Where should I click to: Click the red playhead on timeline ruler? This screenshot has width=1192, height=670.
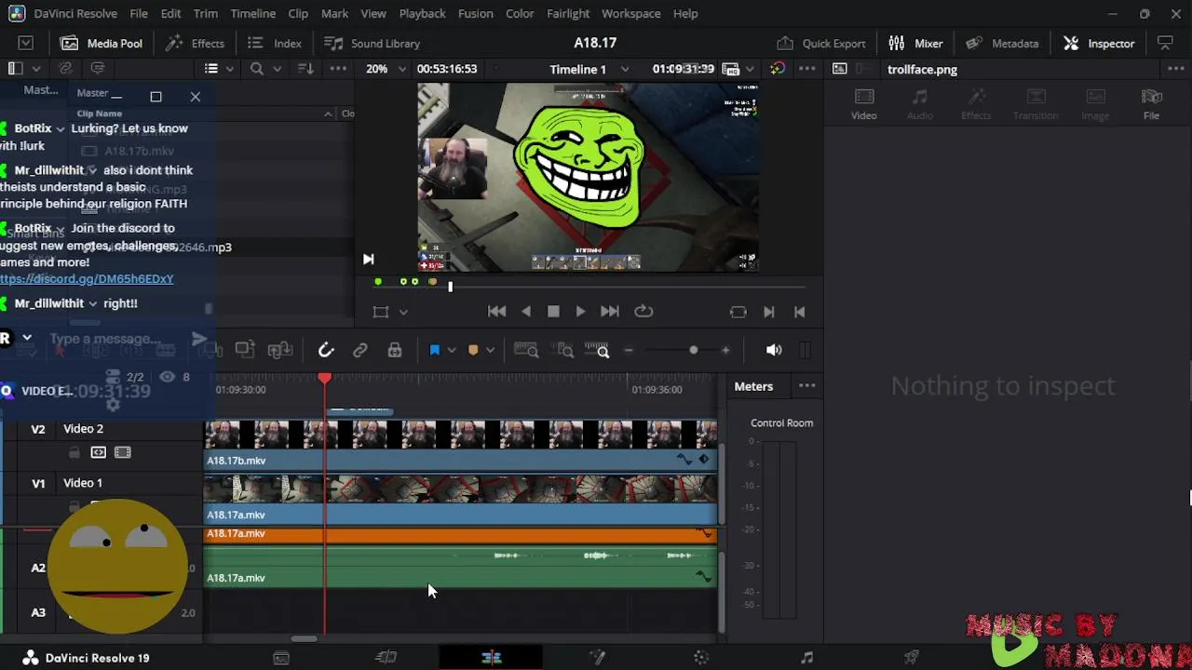click(324, 379)
